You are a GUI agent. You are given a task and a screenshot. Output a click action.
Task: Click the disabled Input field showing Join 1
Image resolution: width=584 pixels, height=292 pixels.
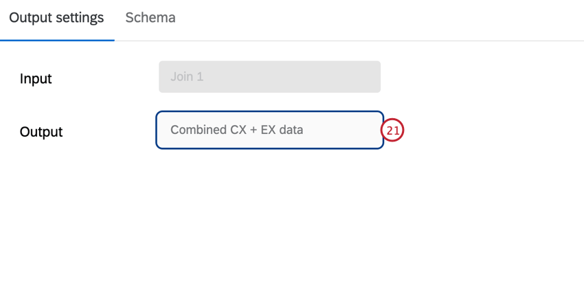(x=269, y=77)
